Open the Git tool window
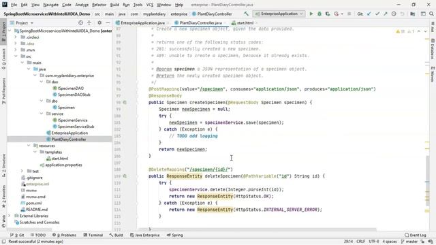 coord(17,235)
